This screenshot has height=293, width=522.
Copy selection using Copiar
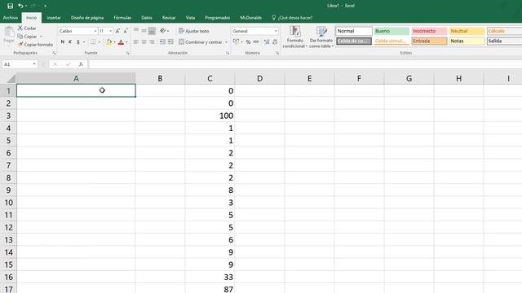27,36
